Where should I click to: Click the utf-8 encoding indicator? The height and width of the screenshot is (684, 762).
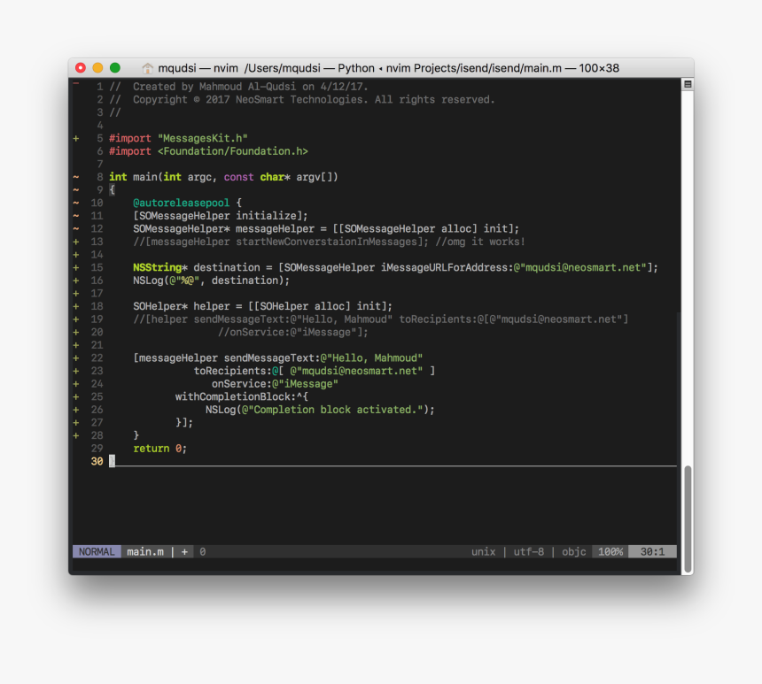click(x=528, y=551)
